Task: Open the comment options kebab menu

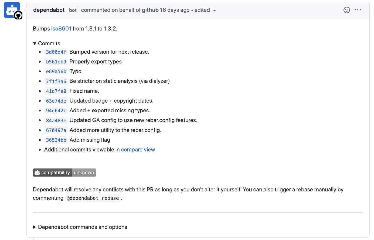Action: [358, 10]
